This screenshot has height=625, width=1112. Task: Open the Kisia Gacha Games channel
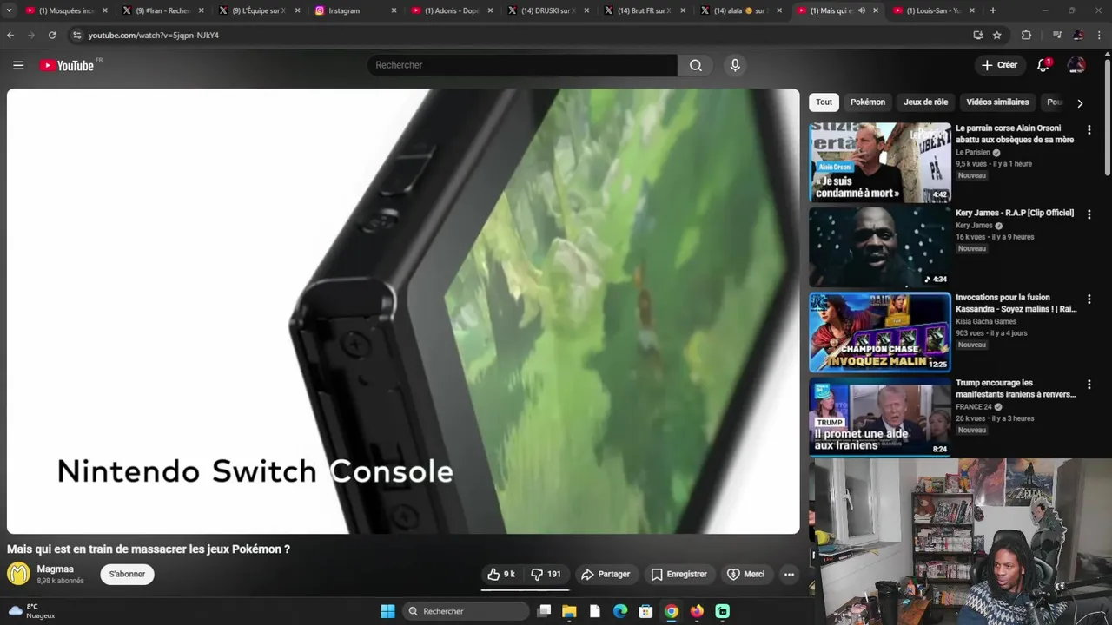986,321
